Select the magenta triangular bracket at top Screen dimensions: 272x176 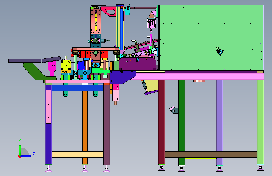(x=109, y=11)
